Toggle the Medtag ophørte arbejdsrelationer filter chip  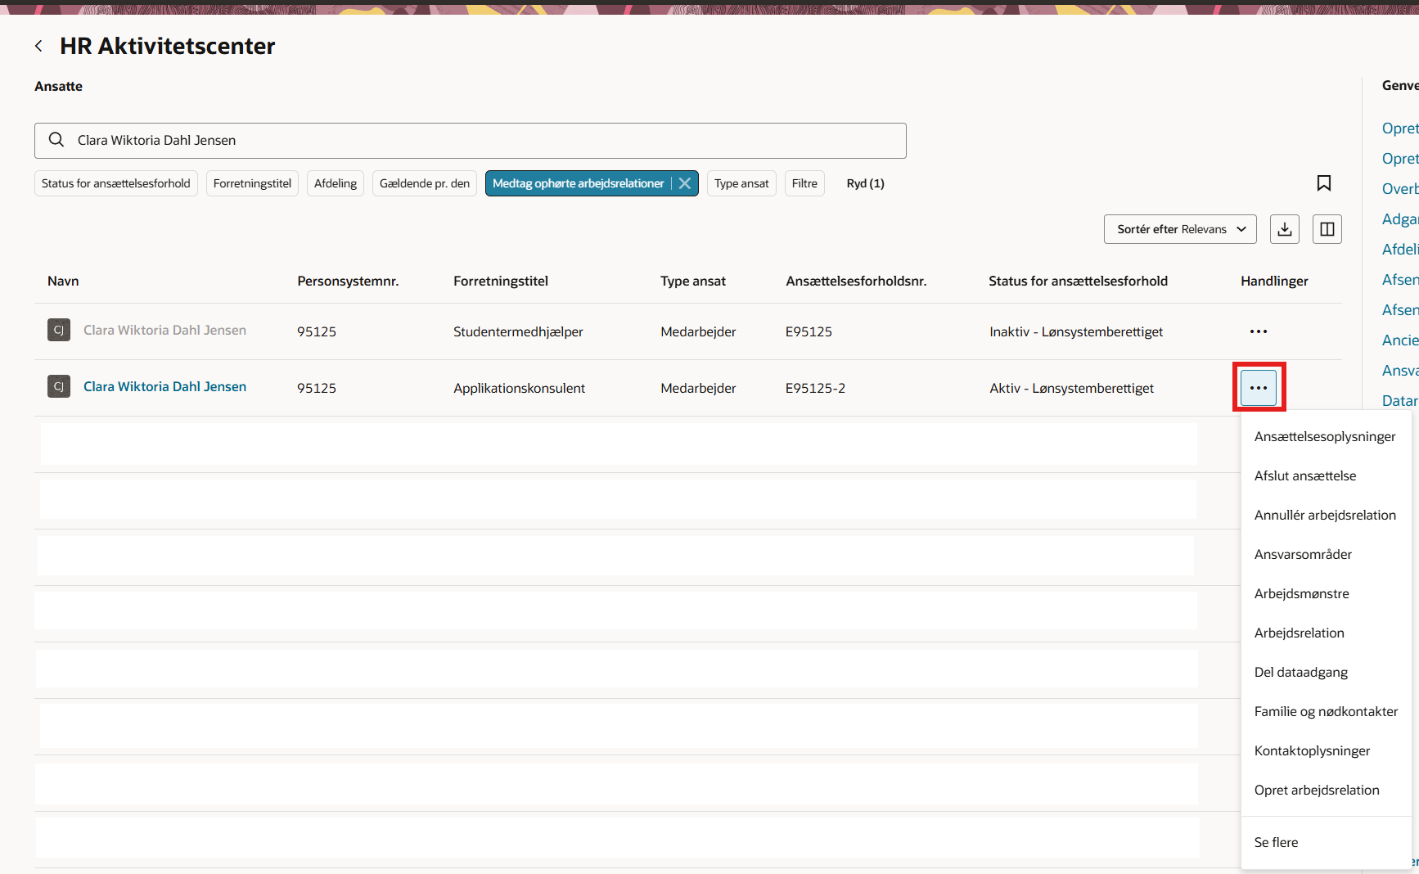[x=578, y=183]
